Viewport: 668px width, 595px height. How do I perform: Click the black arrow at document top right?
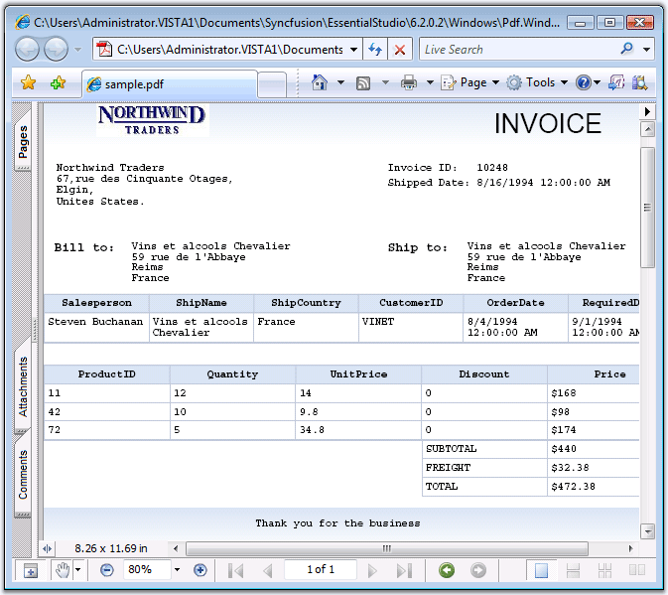click(x=647, y=111)
